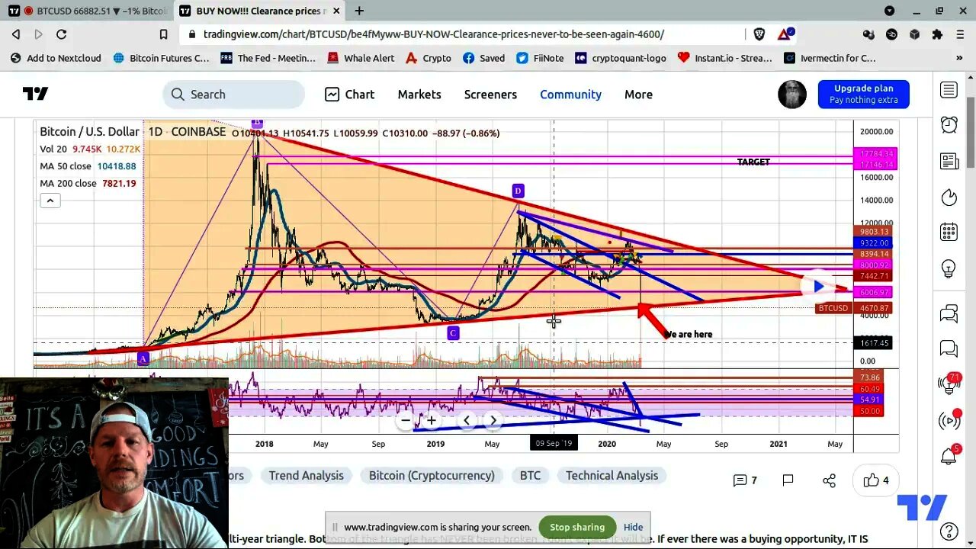Play the chart idea update
Viewport: 976px width, 549px height.
click(817, 287)
